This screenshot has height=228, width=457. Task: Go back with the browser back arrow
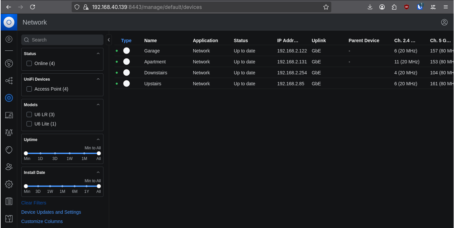coord(9,7)
